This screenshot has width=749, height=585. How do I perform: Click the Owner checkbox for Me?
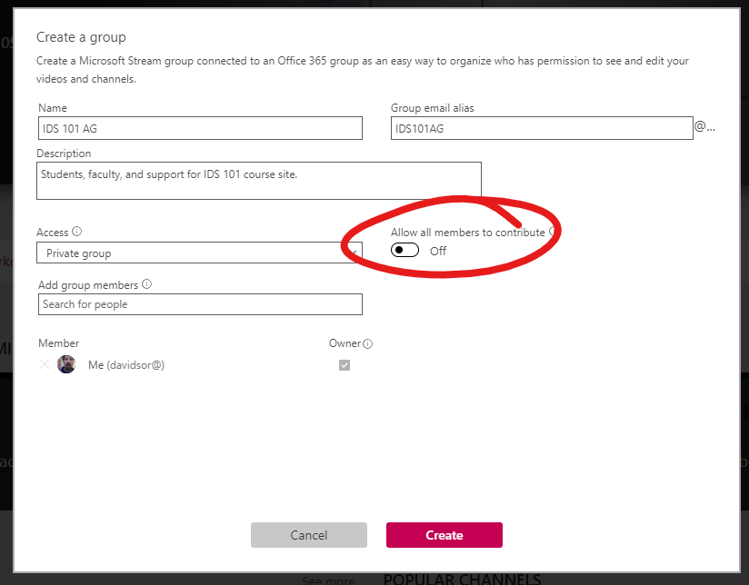(x=344, y=364)
